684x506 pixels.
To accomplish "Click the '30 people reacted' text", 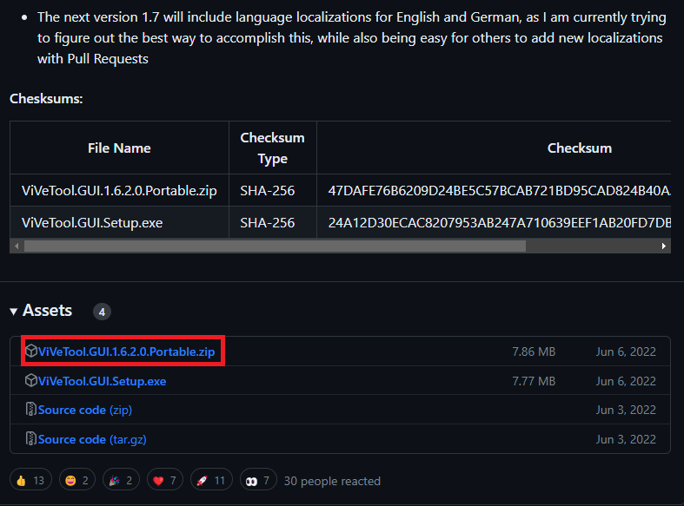I will tap(332, 481).
